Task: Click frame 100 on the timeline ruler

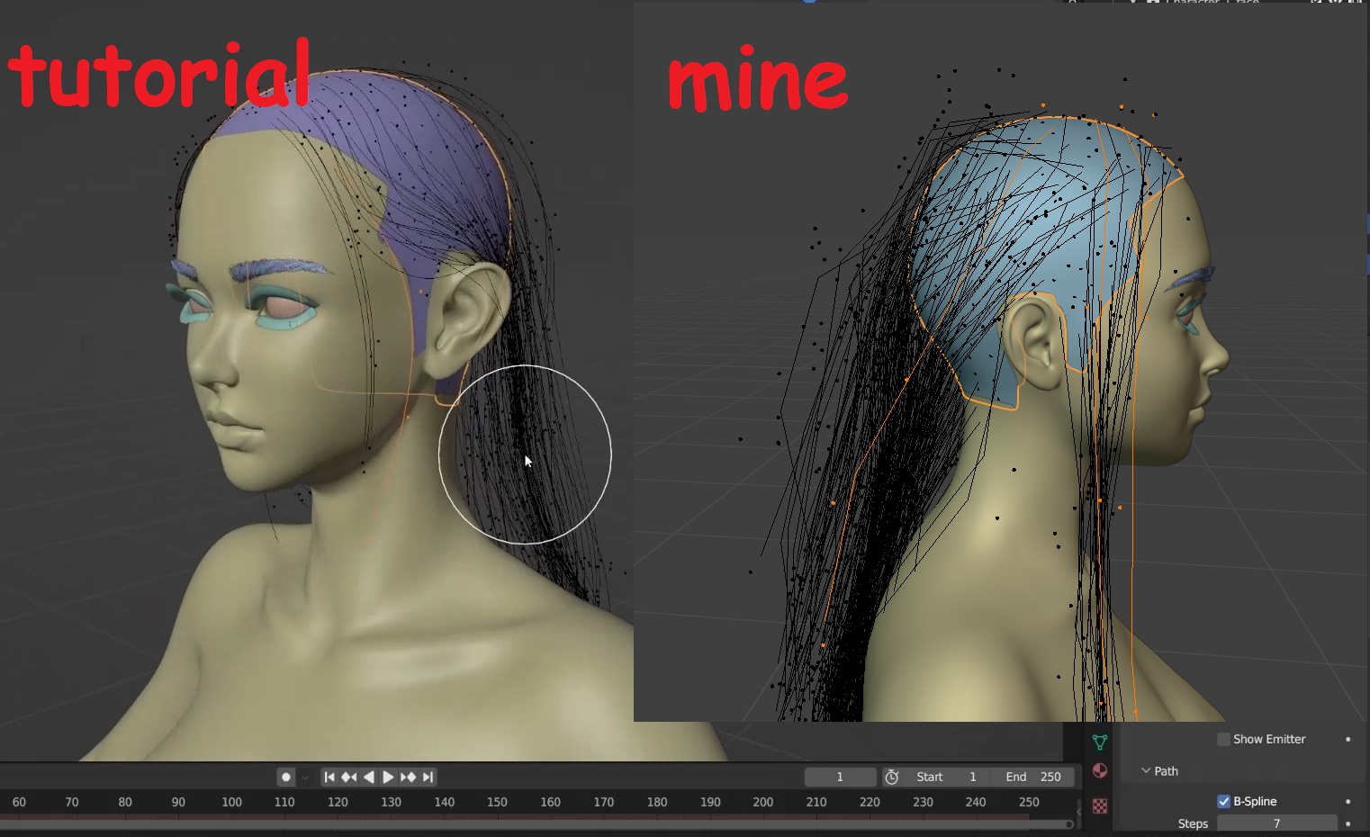Action: tap(231, 802)
